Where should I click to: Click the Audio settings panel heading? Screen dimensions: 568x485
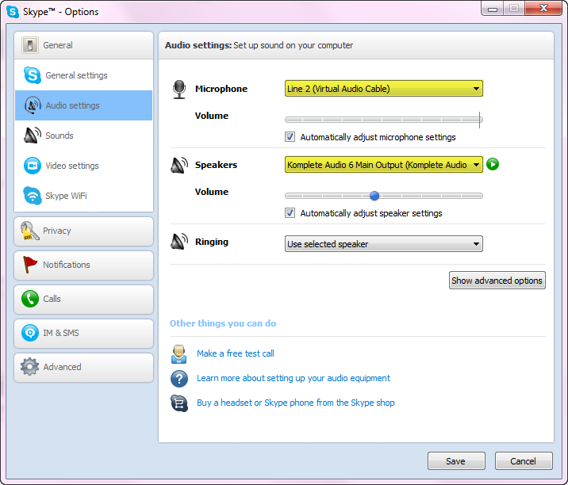[x=259, y=45]
